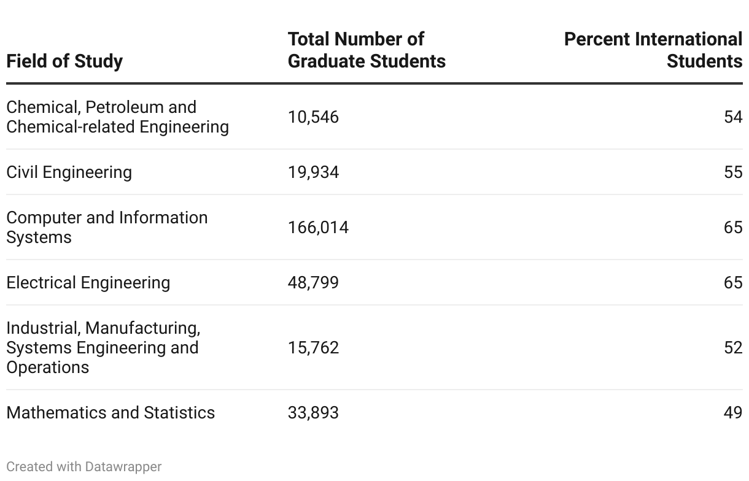Select the Electrical Engineering row label
This screenshot has height=481, width=749.
88,283
